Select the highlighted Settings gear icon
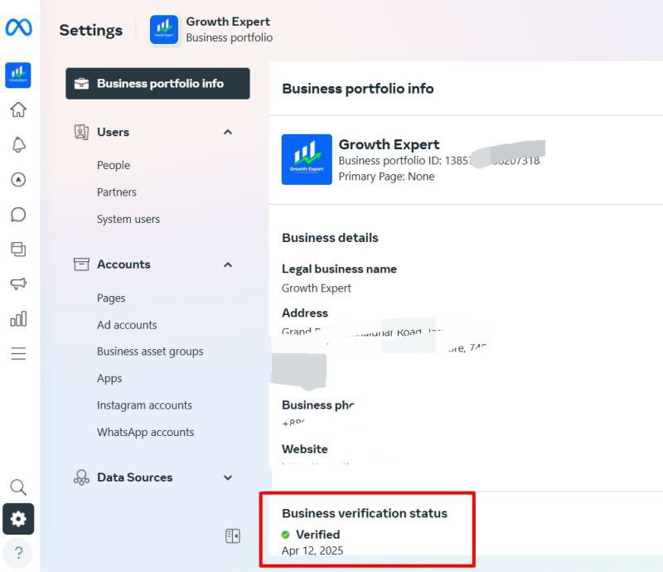Viewport: 663px width, 572px height. (18, 519)
